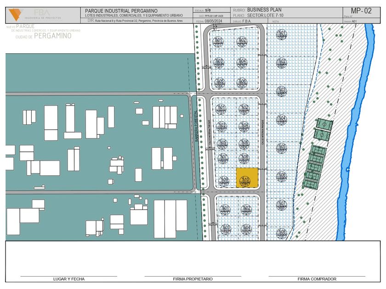Click the lot 11-06 circle marker
Viewport: 386px width, 289px height.
click(x=281, y=177)
